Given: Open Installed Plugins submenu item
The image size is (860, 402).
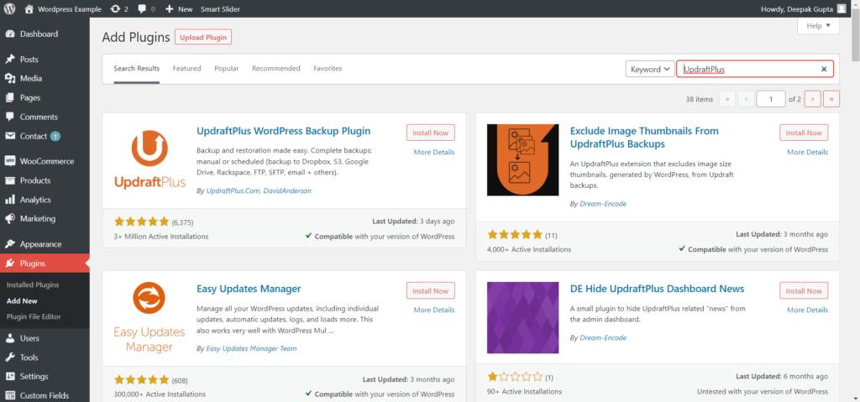Looking at the screenshot, I should 33,285.
